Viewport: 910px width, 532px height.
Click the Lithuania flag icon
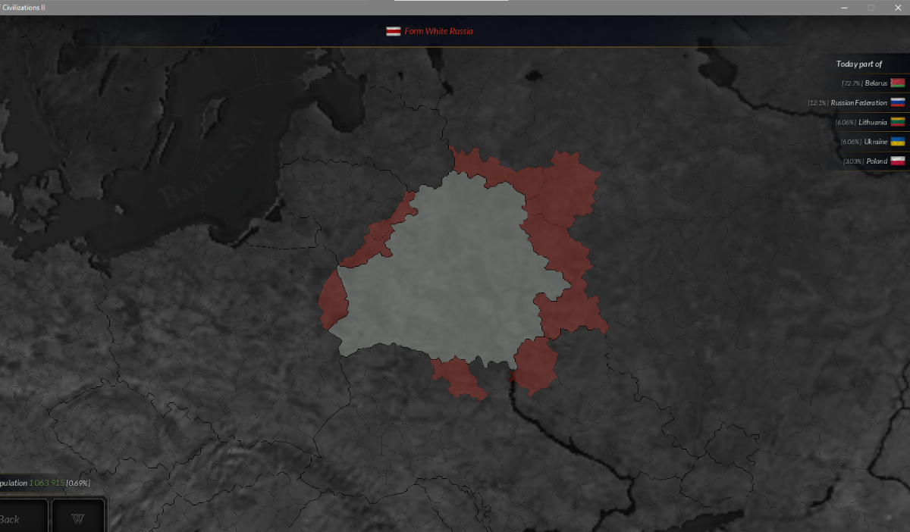898,122
